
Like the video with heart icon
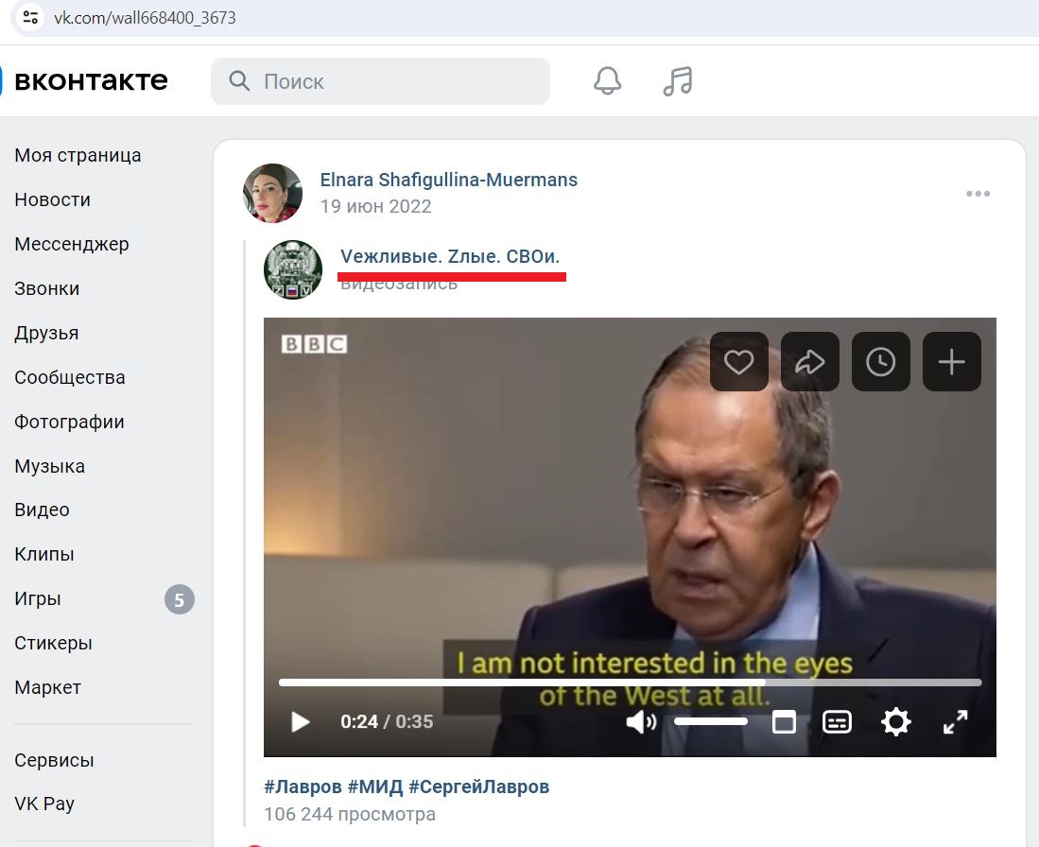(x=738, y=362)
